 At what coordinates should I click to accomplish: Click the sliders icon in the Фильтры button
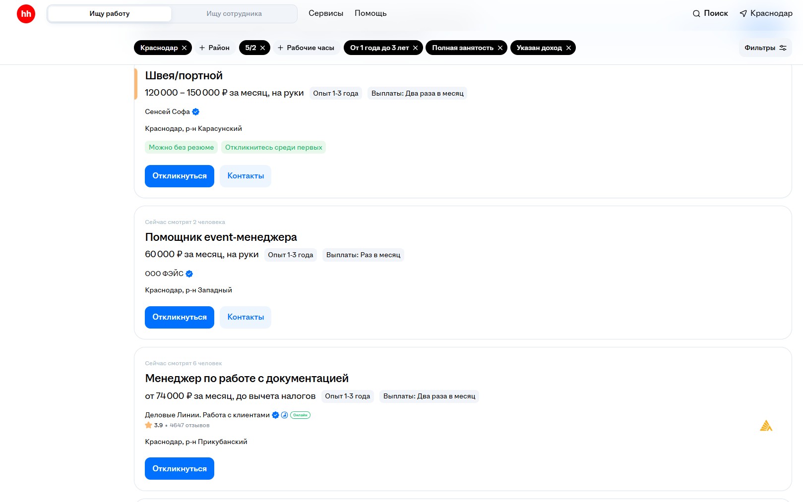click(783, 48)
